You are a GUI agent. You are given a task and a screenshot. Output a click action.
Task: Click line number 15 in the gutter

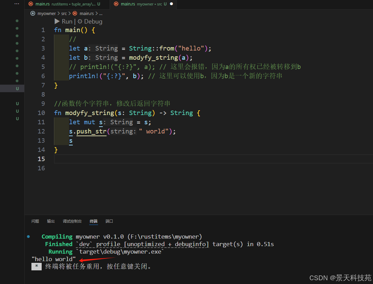click(41, 159)
